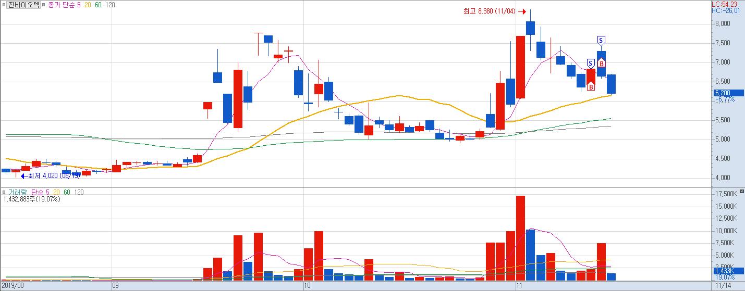Click the 8,000 price axis label

[x=722, y=23]
